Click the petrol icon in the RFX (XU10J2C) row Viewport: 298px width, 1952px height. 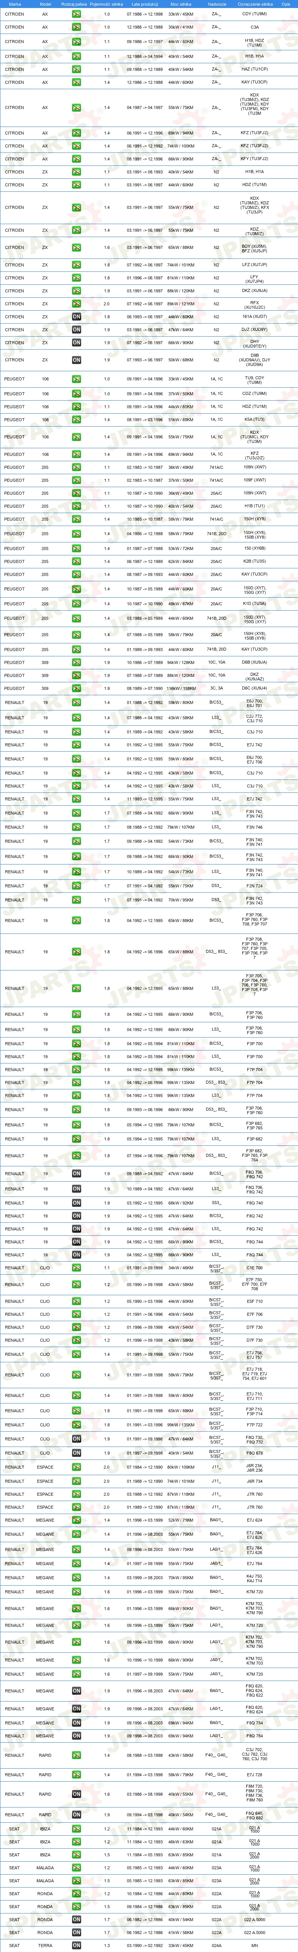coord(77,304)
